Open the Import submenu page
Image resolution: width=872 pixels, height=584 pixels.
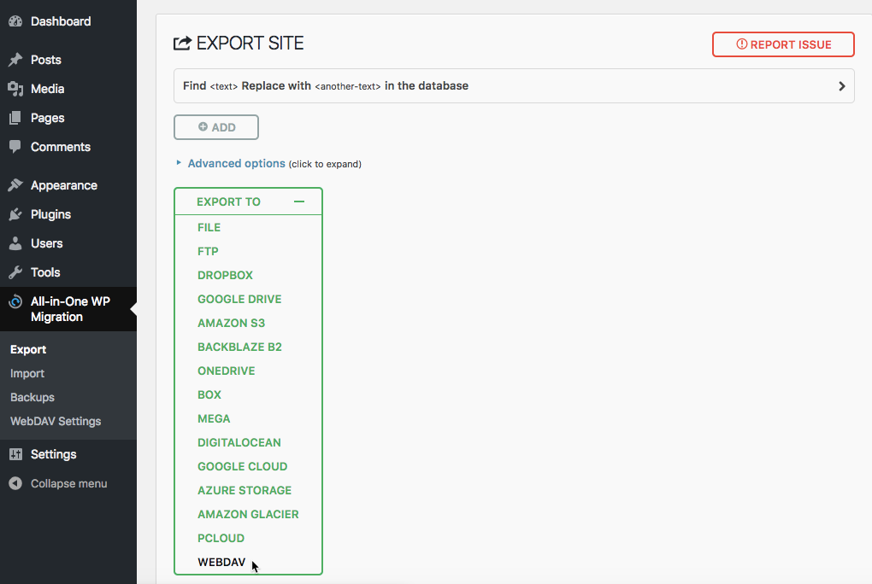click(27, 373)
